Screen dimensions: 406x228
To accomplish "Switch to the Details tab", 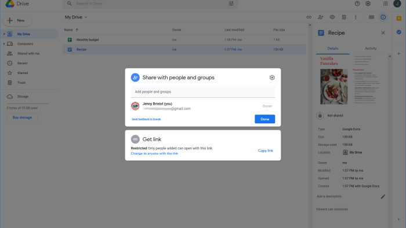I will (333, 49).
